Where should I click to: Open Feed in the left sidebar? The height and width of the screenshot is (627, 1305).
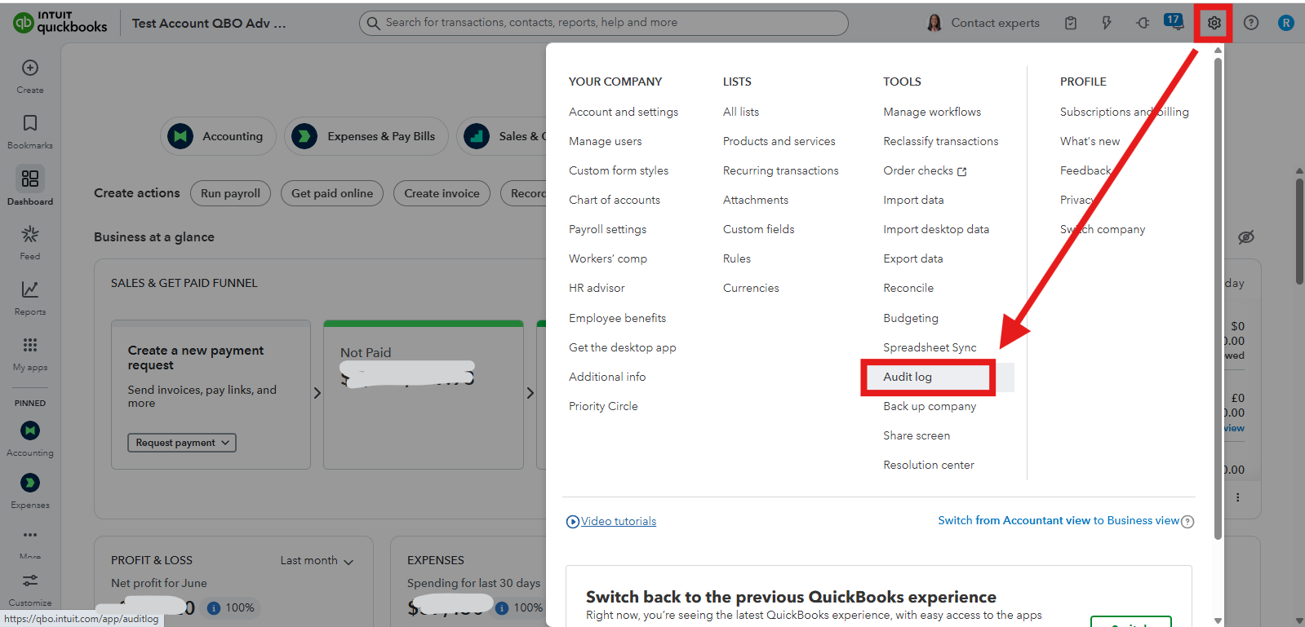[30, 242]
